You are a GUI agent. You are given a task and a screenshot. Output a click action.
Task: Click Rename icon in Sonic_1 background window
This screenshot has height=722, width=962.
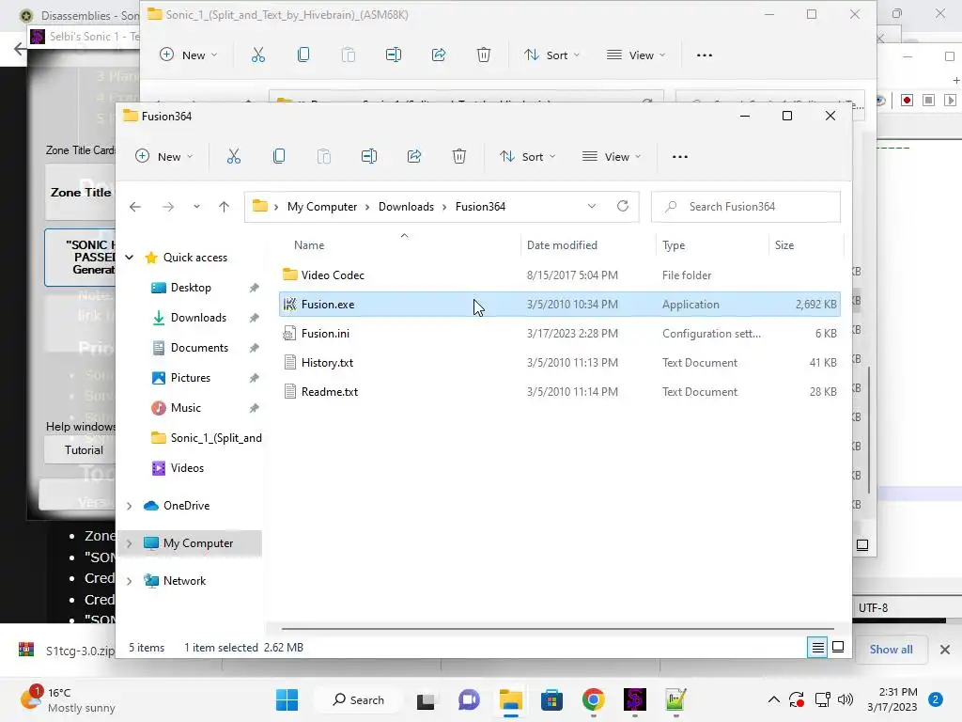coord(394,55)
